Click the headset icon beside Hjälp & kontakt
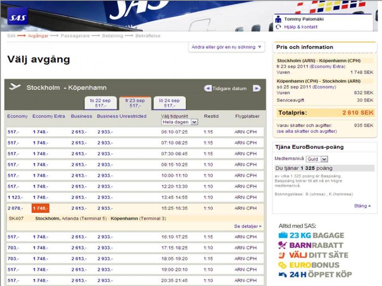Viewport: 382px width, 286px height. tap(278, 27)
